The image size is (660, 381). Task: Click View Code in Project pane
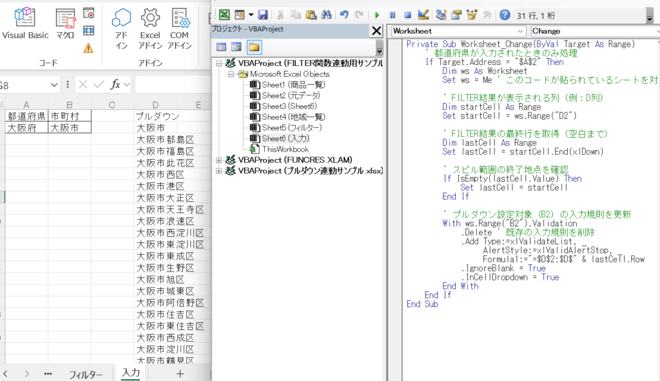[221, 46]
